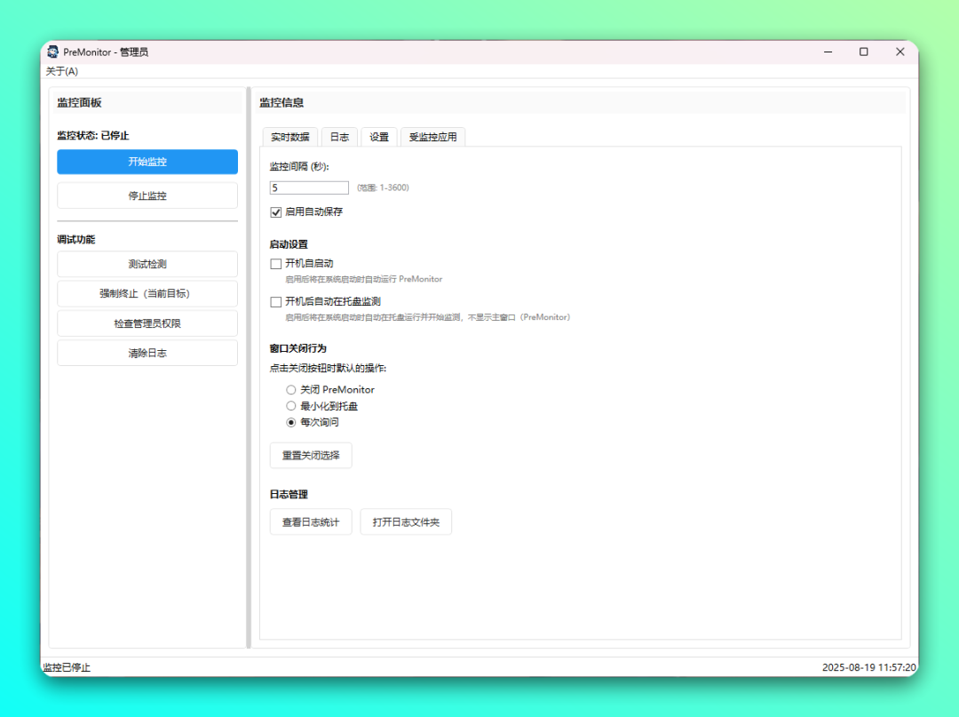Click the 监控间隔 seconds input field
959x717 pixels.
(x=310, y=187)
